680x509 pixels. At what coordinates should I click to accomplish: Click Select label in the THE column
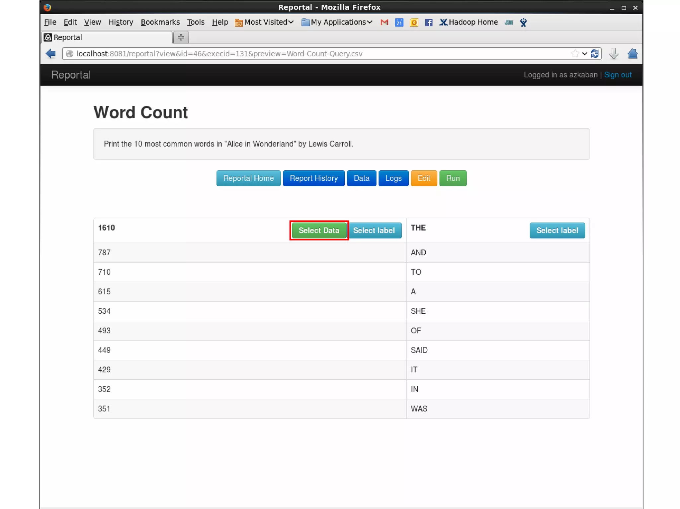557,230
